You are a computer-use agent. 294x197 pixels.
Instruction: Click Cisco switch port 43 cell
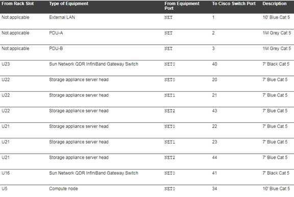click(215, 110)
